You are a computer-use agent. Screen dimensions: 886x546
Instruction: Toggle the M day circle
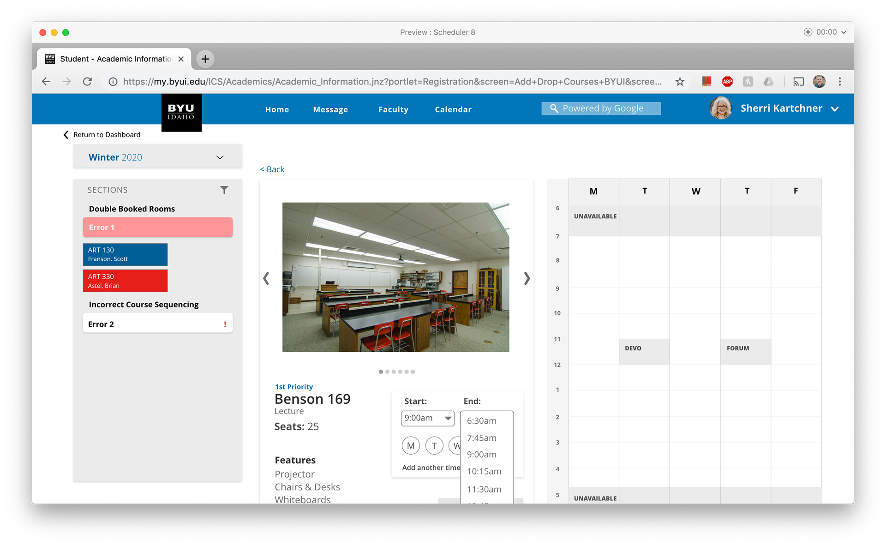411,446
